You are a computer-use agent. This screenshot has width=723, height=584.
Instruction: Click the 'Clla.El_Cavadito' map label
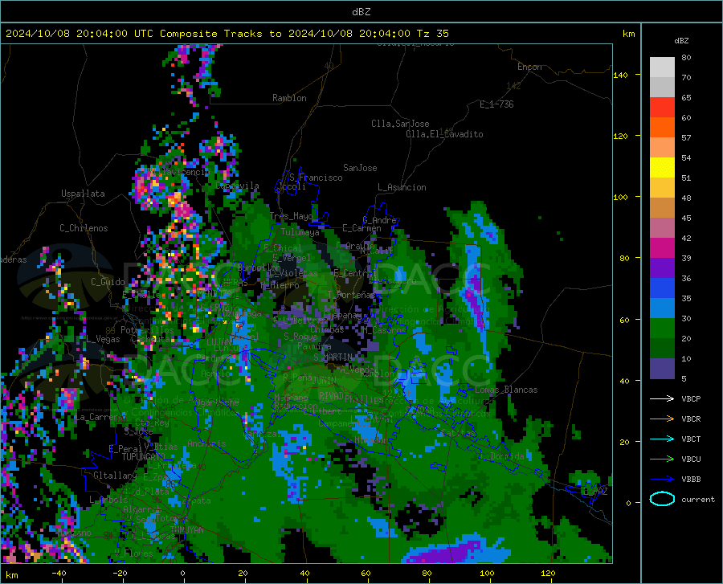pos(444,134)
